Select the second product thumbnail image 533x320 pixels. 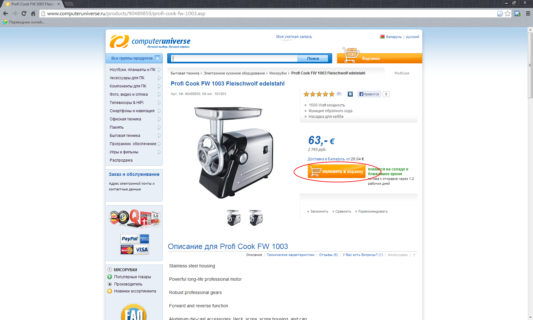[256, 218]
